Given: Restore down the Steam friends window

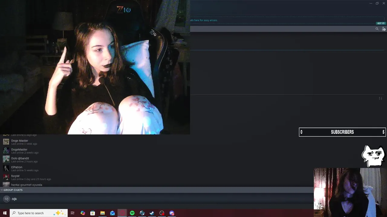Looking at the screenshot, I should pyautogui.click(x=377, y=3).
